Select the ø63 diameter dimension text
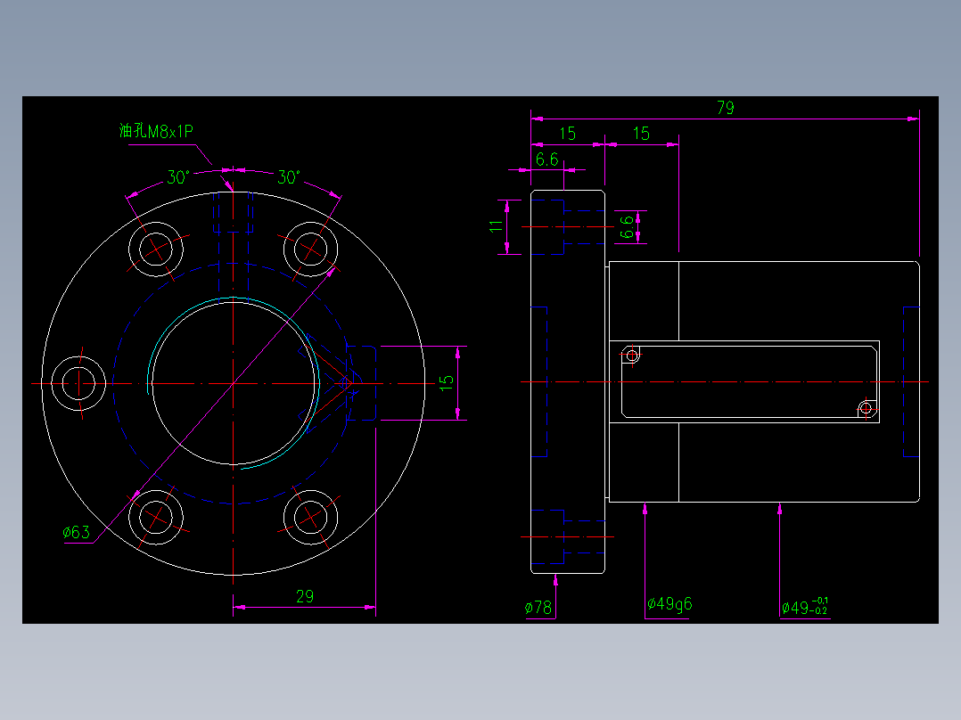Image resolution: width=961 pixels, height=720 pixels. 76,532
